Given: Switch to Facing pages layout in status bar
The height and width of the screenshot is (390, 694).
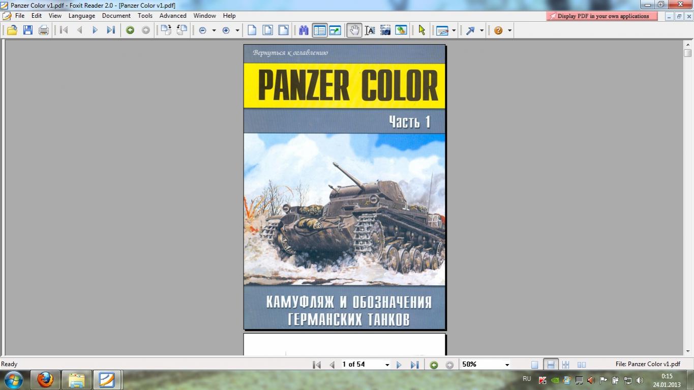Looking at the screenshot, I should [x=582, y=365].
